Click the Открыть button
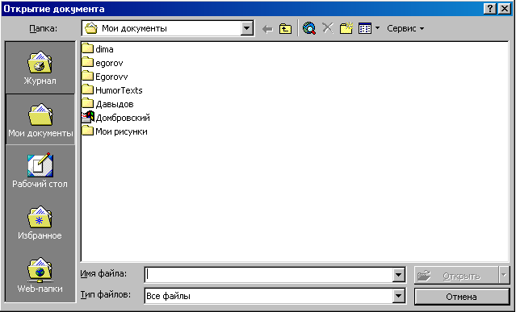Screen dimensions: 516x312 click(455, 275)
